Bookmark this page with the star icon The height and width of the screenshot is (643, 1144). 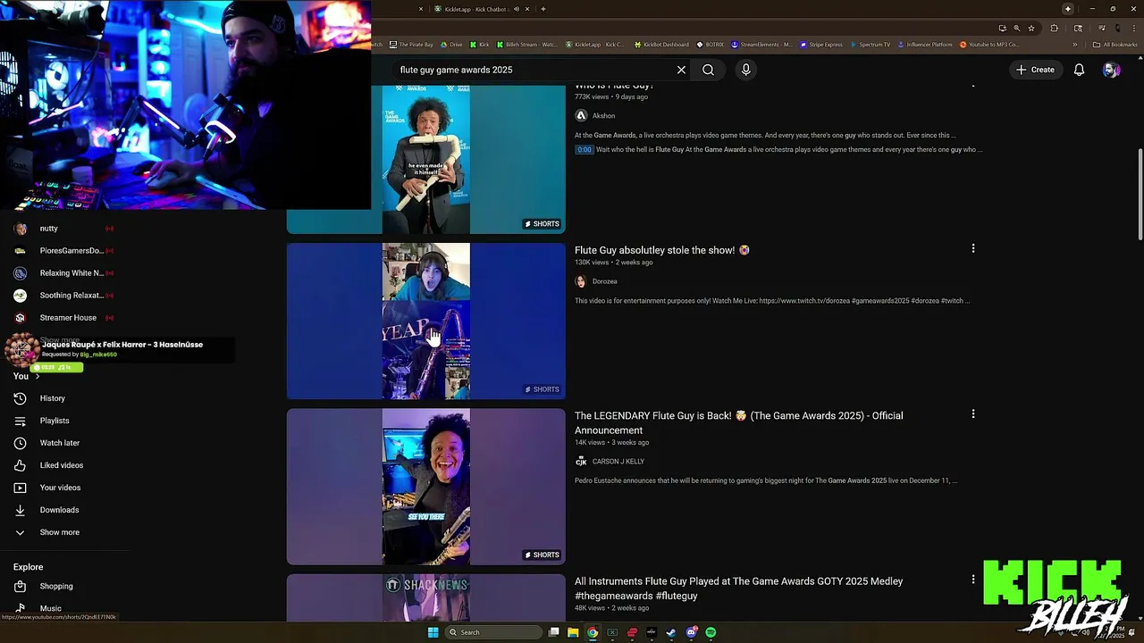pos(1030,28)
